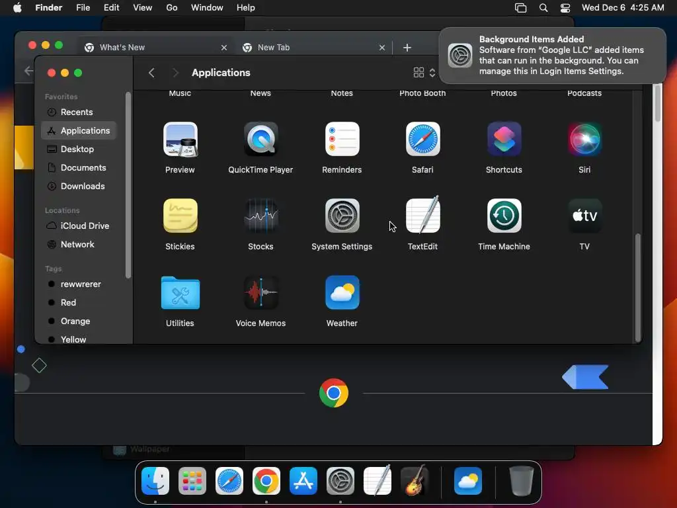Click the date and time display
This screenshot has height=508, width=677.
pyautogui.click(x=623, y=7)
